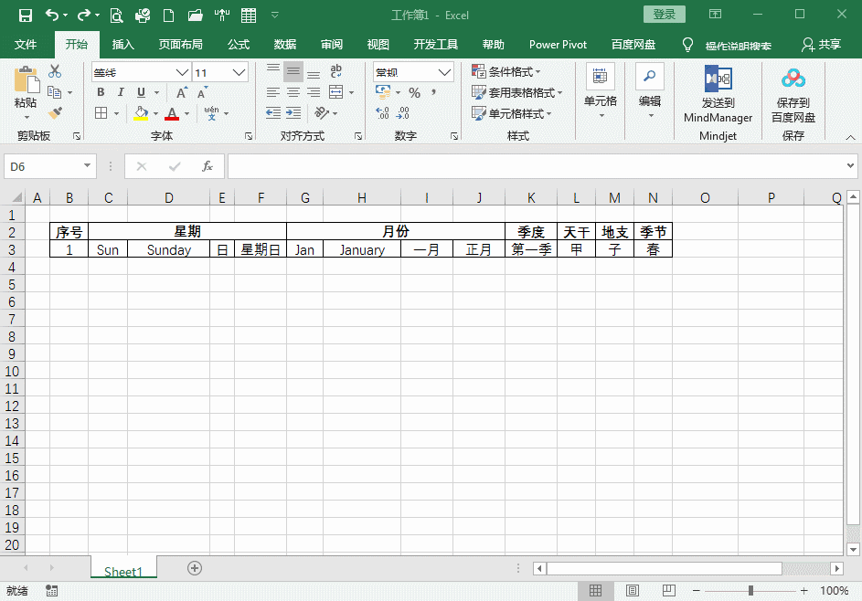862x601 pixels.
Task: Toggle Wrap Text button
Action: [x=335, y=71]
